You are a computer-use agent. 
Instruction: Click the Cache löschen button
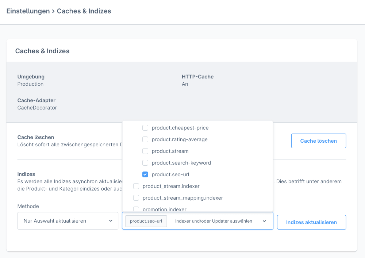[318, 140]
